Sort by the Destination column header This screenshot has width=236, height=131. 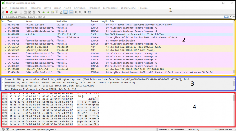point(73,21)
